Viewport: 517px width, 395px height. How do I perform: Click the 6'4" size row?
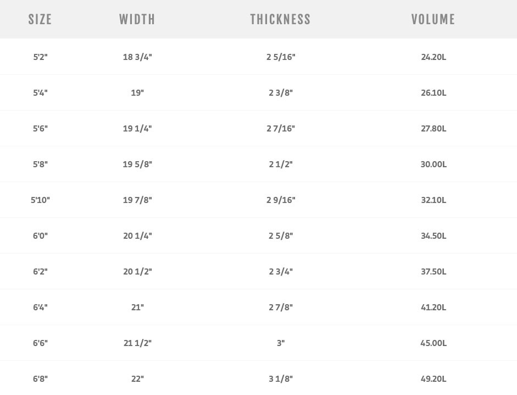[x=40, y=307]
